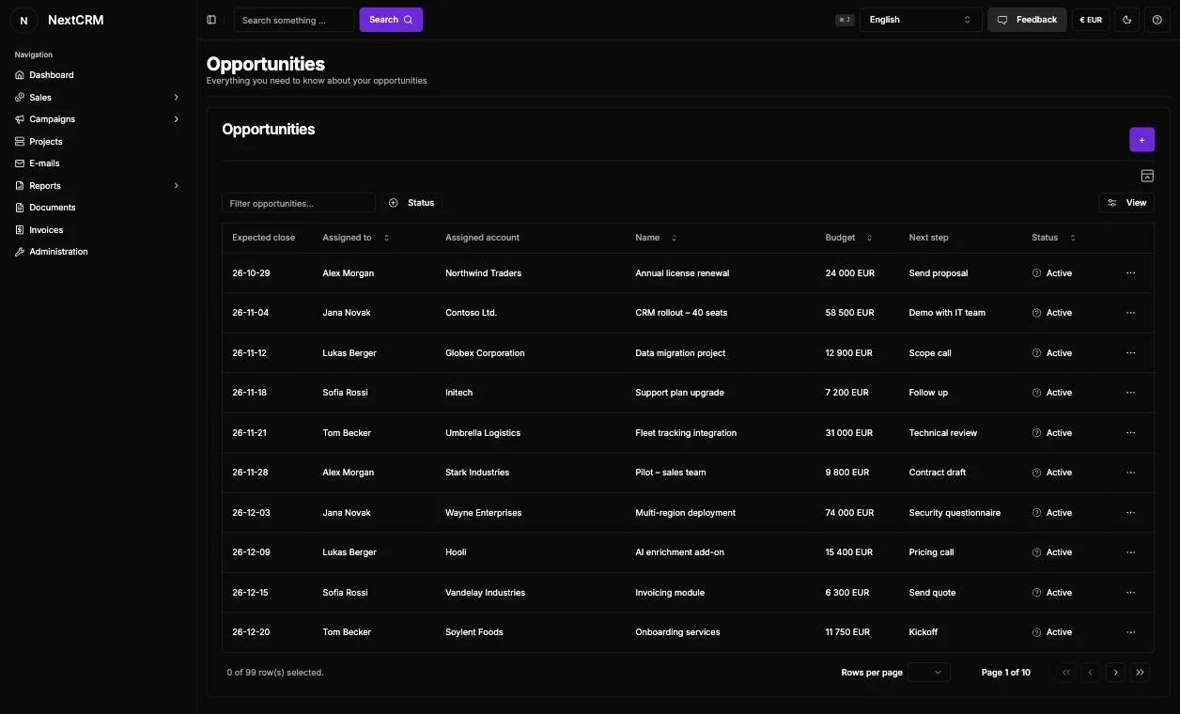Switch theme with the moon icon
The height and width of the screenshot is (714, 1180).
pos(1126,20)
